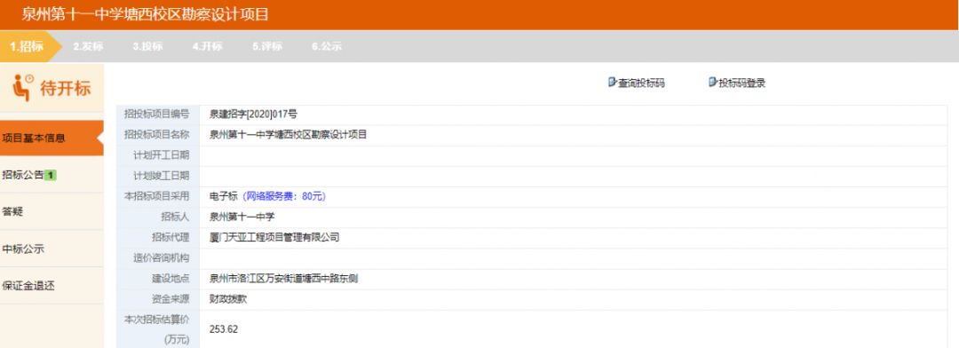Viewport: 959px width, 348px height.
Task: Click the 待开标 waiting person icon
Action: [23, 88]
